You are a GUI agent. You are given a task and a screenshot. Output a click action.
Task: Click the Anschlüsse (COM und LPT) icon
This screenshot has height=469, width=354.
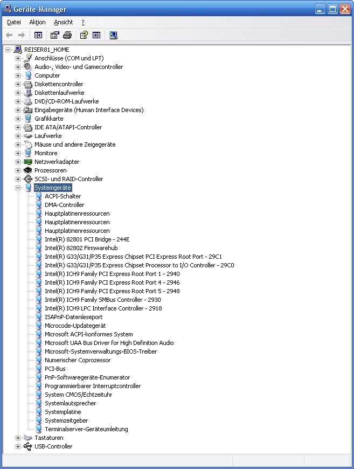28,58
